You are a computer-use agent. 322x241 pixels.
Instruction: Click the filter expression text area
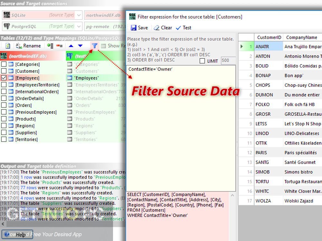tap(181, 128)
